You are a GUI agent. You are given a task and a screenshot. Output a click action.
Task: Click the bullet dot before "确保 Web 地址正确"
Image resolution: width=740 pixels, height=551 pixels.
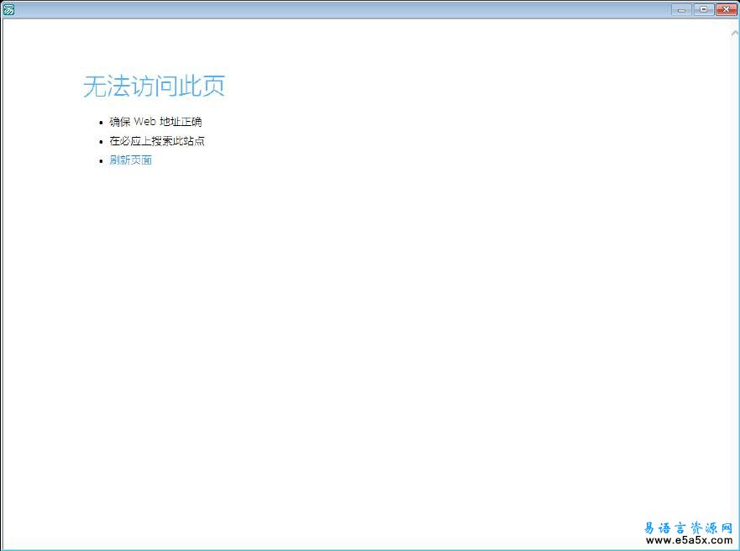click(x=101, y=123)
